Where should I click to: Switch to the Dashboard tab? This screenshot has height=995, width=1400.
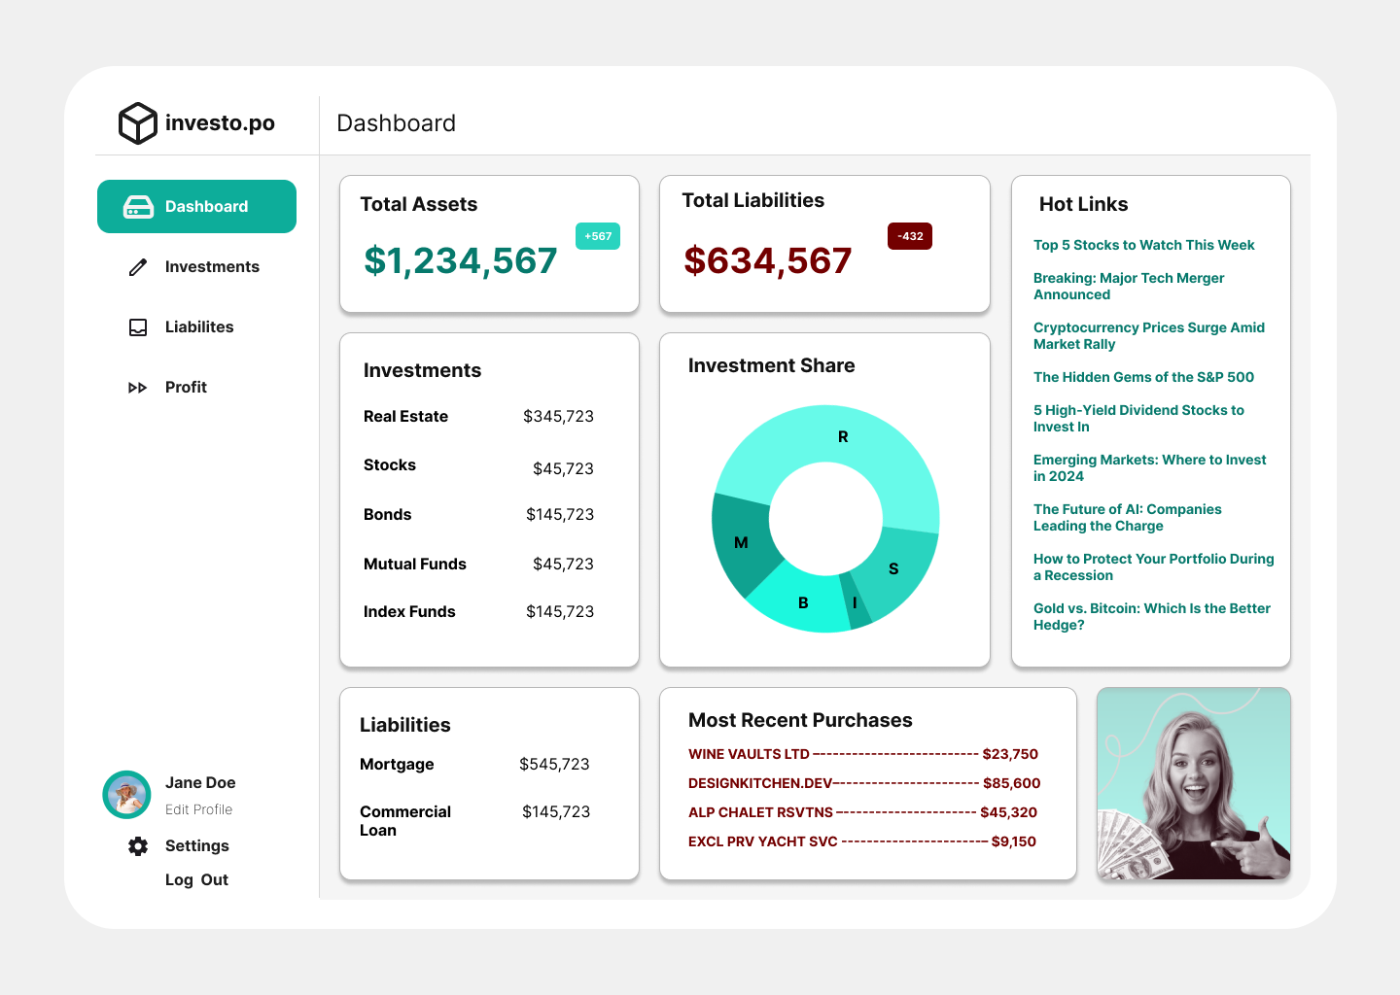(206, 206)
